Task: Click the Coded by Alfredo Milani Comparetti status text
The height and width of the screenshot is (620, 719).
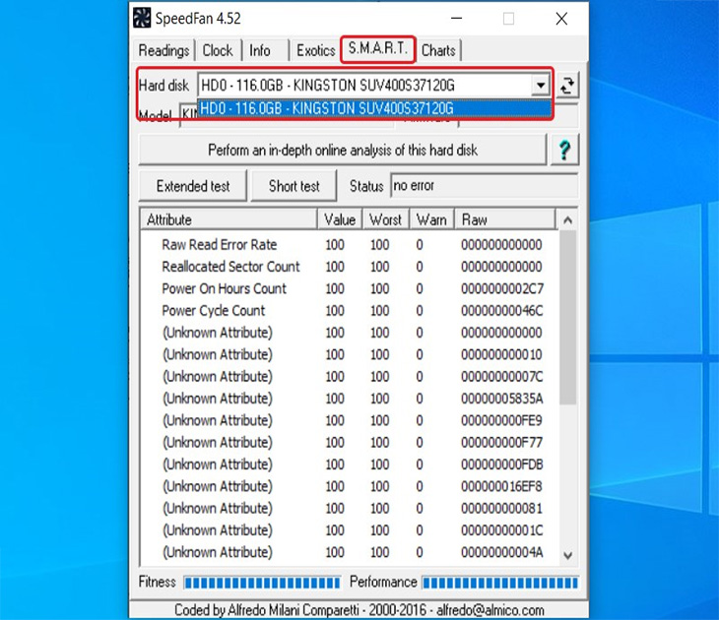Action: (x=359, y=610)
